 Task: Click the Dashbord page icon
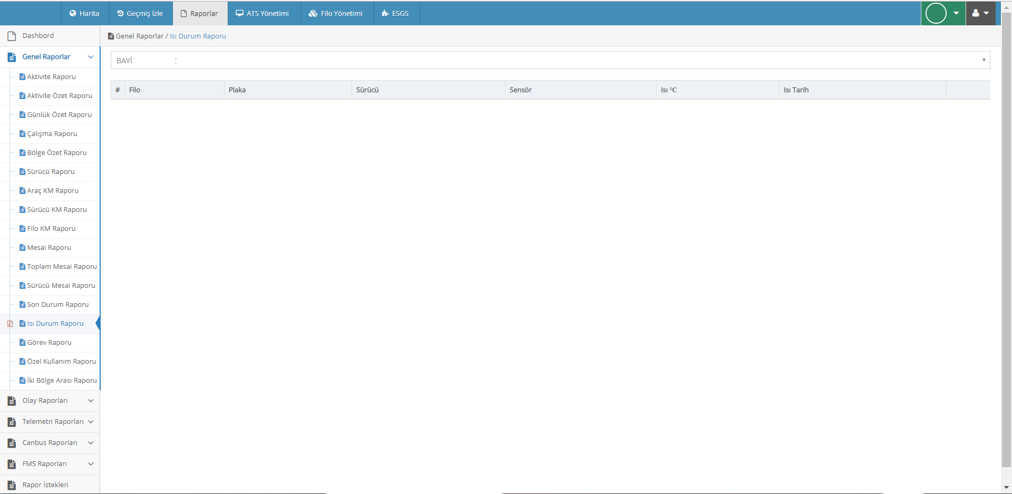click(x=12, y=36)
